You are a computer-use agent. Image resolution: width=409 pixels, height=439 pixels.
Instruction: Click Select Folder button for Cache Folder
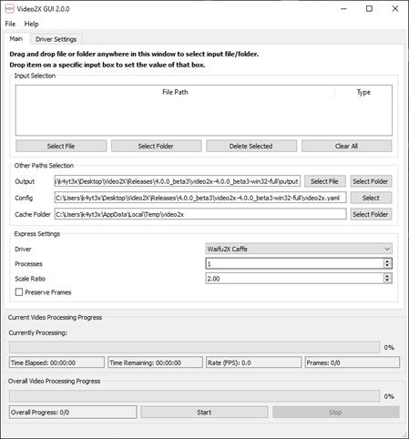[371, 214]
